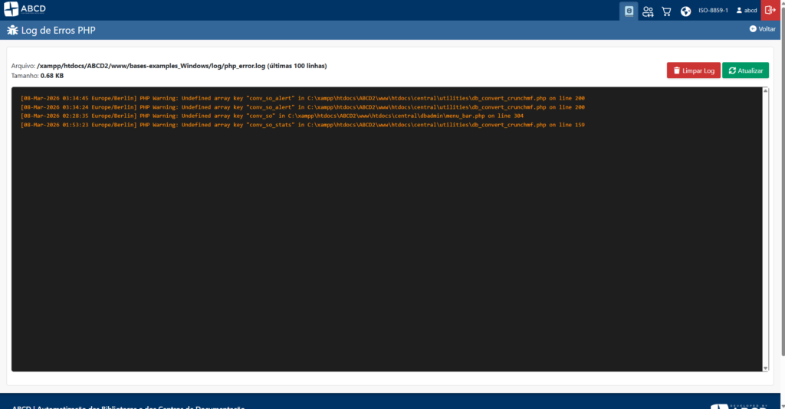
Task: Click the bug icon beside Log de Erros PHP
Action: click(13, 30)
